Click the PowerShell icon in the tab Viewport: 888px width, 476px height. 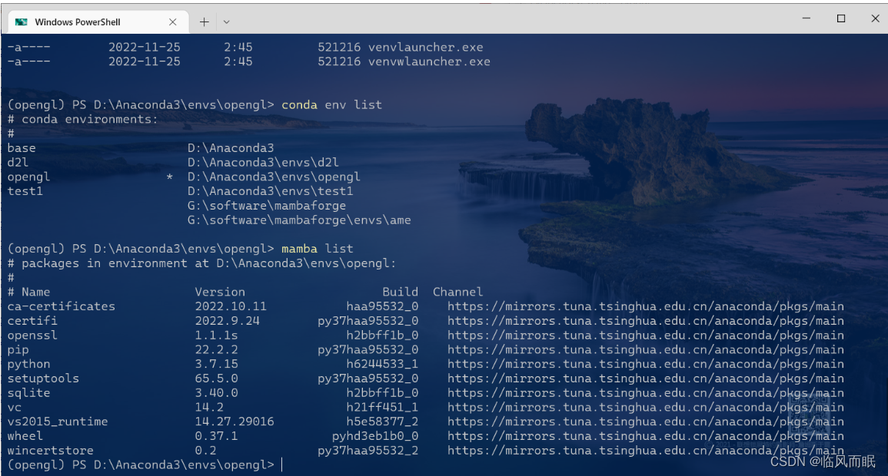22,22
